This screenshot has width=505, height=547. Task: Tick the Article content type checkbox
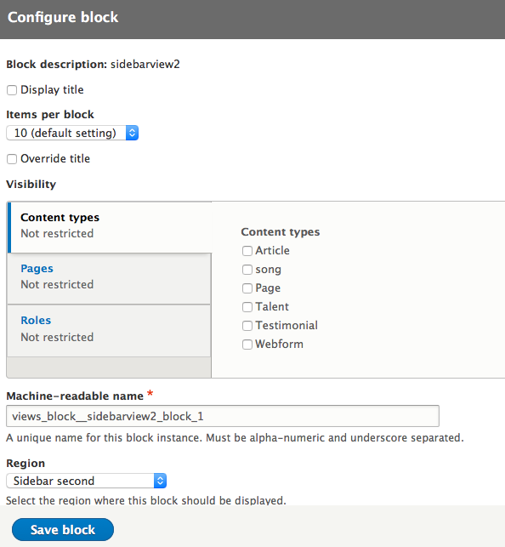(x=247, y=251)
